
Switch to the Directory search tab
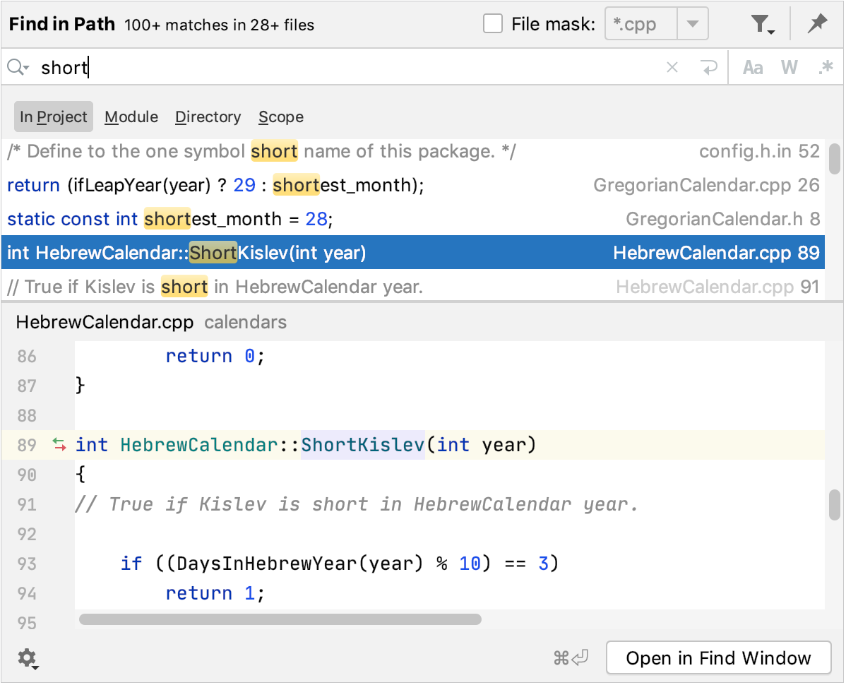pos(208,117)
